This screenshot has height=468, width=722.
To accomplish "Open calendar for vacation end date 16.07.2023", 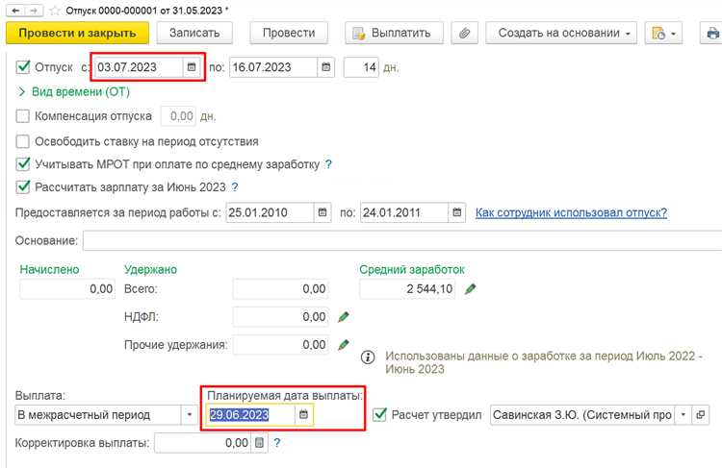I will coord(326,67).
